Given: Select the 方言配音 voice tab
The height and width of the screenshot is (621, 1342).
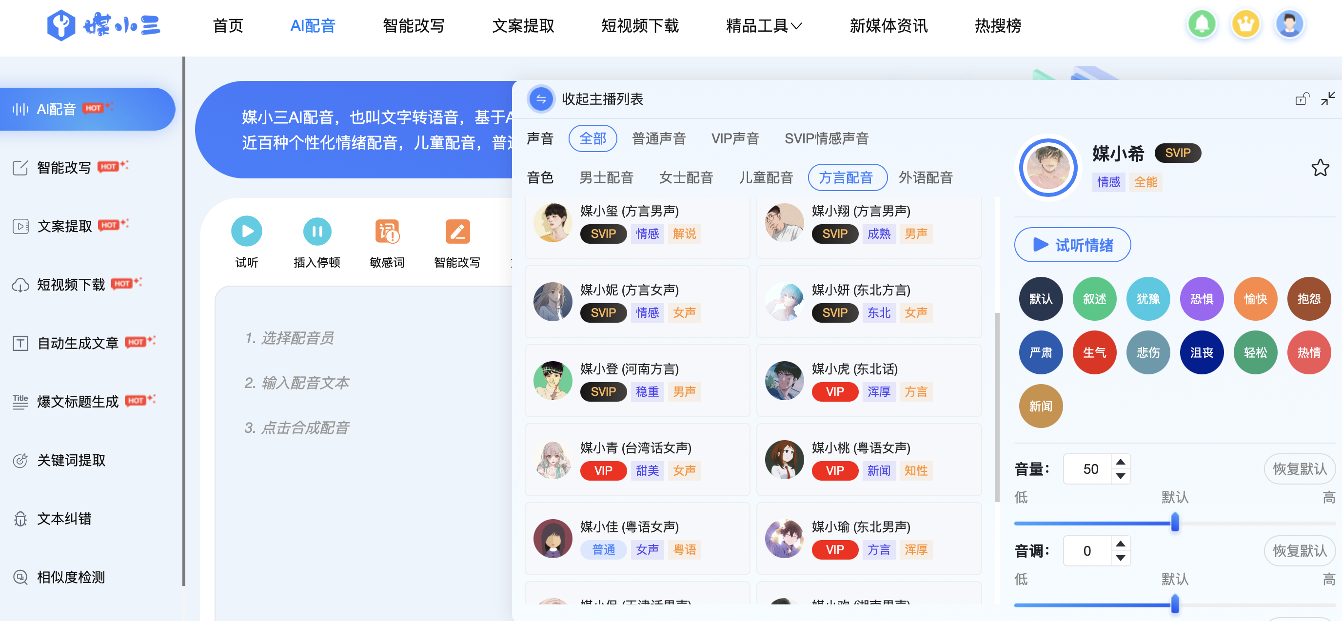Looking at the screenshot, I should (x=847, y=177).
